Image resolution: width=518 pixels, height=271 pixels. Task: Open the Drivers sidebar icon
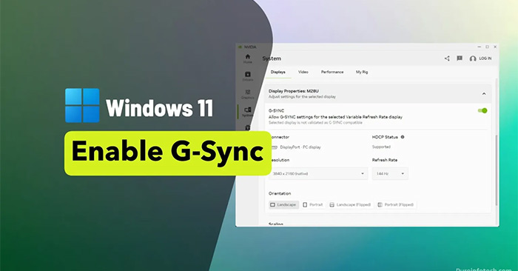click(x=247, y=76)
